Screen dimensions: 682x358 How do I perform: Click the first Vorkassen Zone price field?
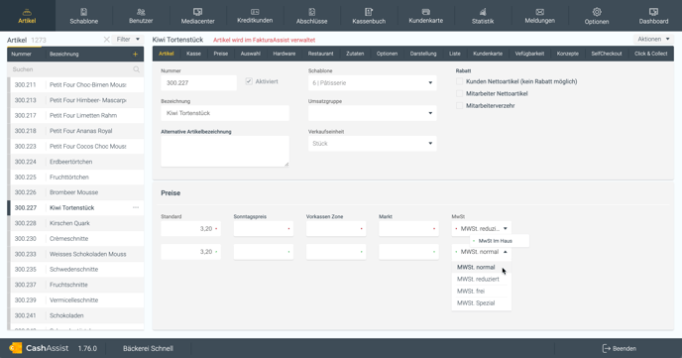pyautogui.click(x=336, y=228)
